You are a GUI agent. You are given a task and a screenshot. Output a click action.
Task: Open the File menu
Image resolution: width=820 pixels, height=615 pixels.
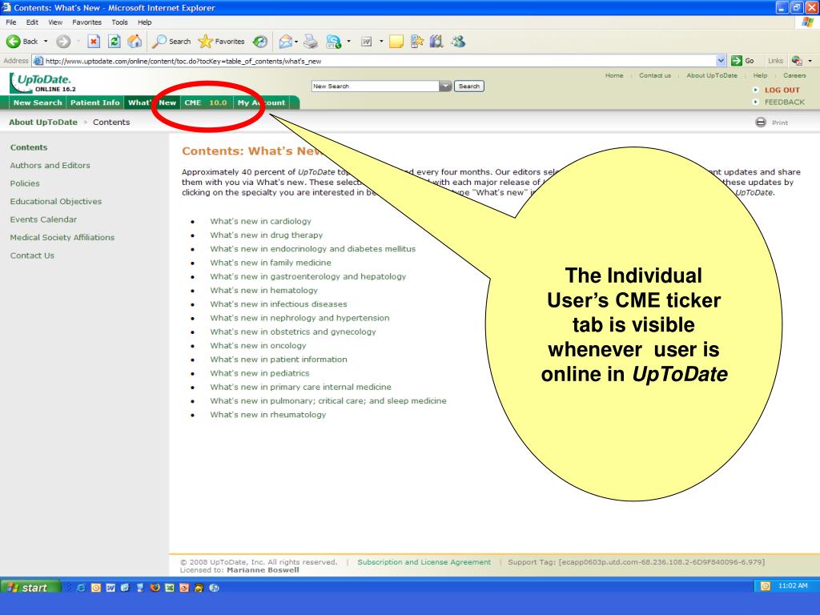click(11, 22)
